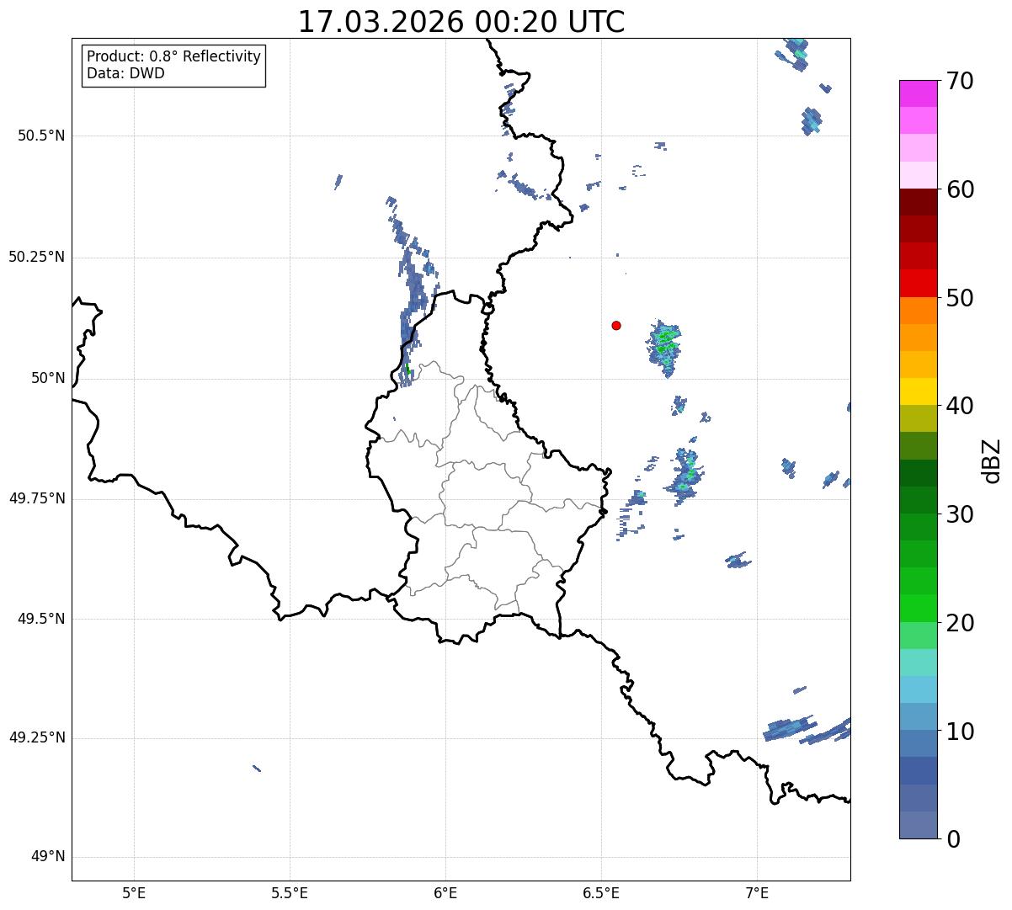Viewport: 1012px width, 910px height.
Task: Click the colorbar tick label "50"
Action: (960, 298)
